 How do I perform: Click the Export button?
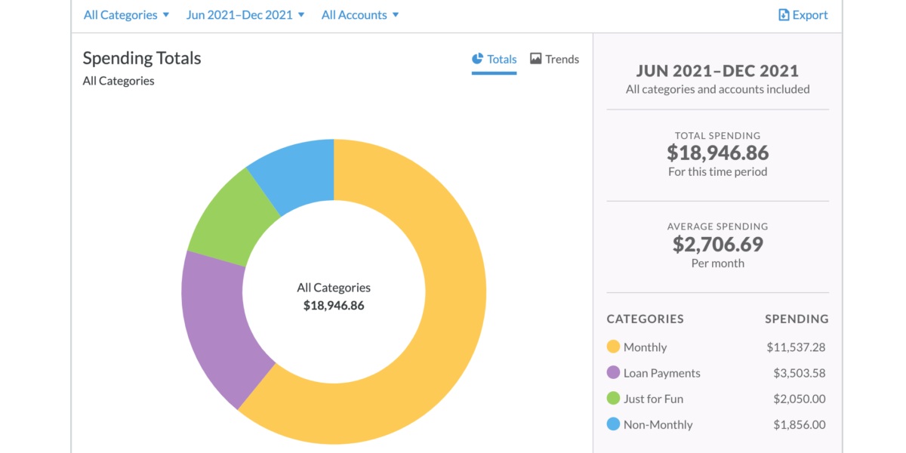pyautogui.click(x=803, y=14)
